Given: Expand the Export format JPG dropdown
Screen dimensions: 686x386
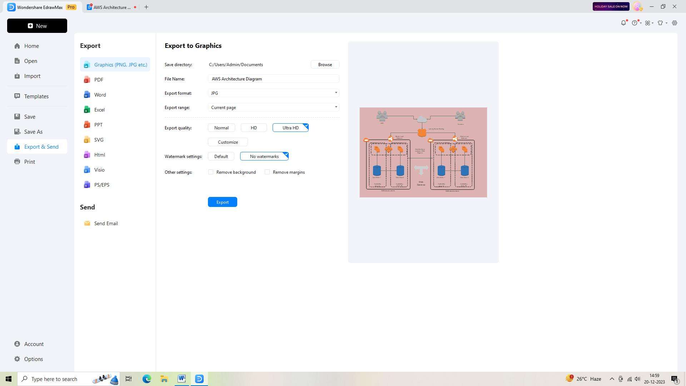Looking at the screenshot, I should click(x=273, y=93).
